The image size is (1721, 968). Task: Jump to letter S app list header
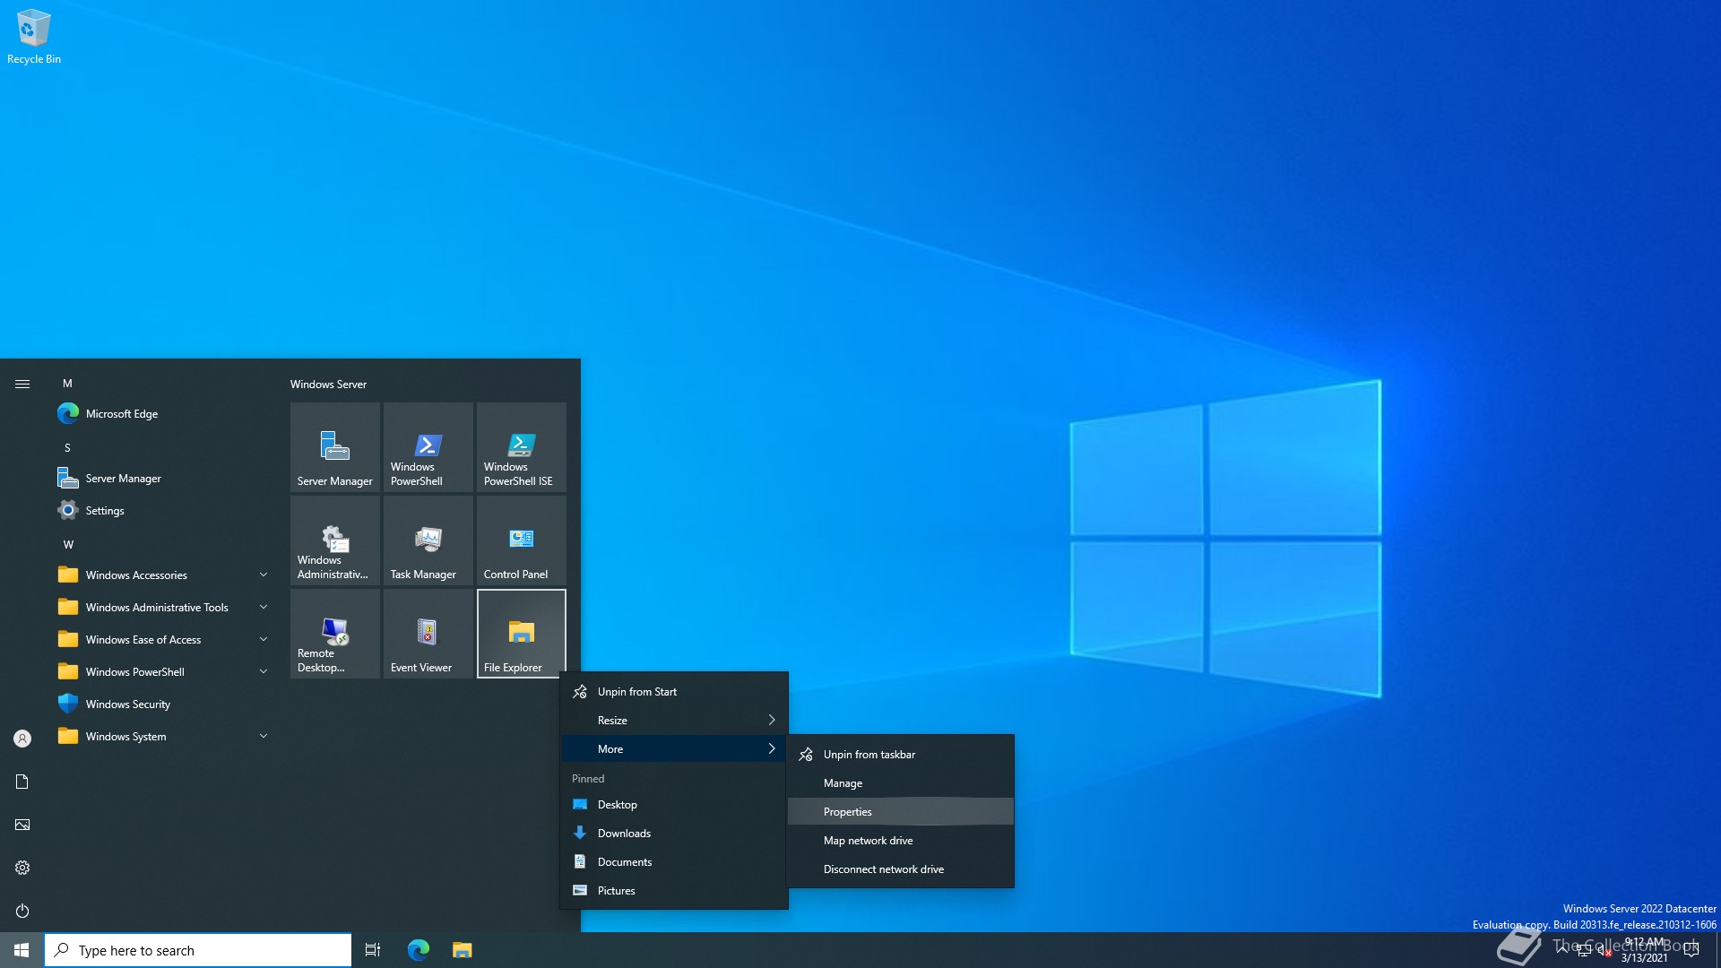(x=67, y=447)
